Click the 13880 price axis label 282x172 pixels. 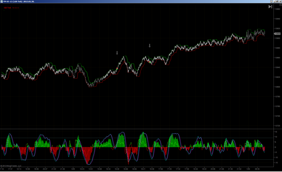[x=278, y=48]
